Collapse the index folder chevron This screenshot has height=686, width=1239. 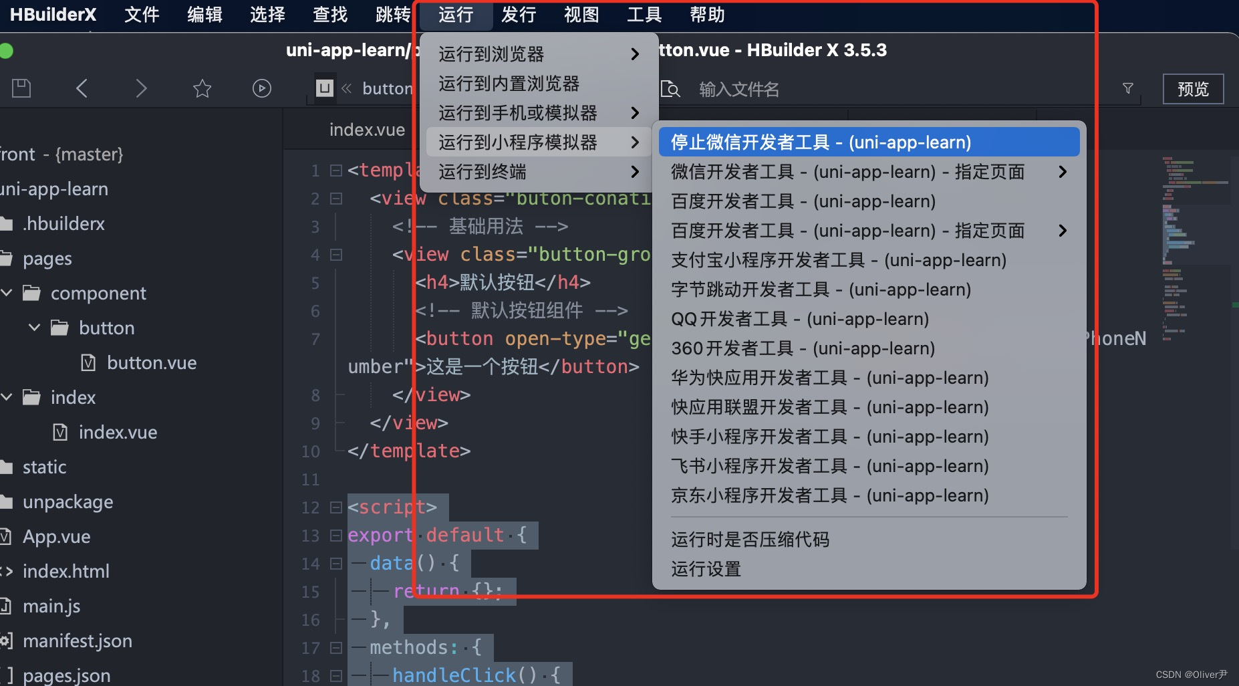tap(7, 397)
